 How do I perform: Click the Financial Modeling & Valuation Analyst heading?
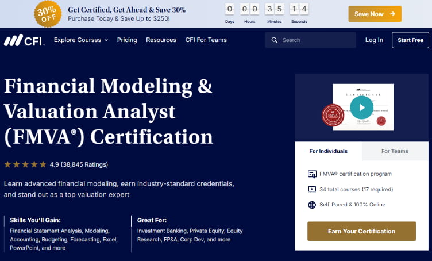coord(109,112)
